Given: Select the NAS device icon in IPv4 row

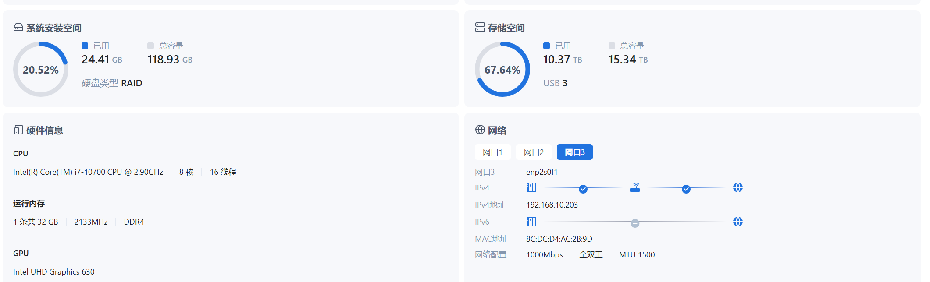Looking at the screenshot, I should point(531,188).
